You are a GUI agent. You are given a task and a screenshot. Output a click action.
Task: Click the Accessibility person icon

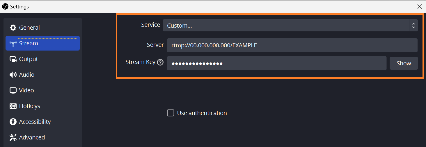point(13,122)
